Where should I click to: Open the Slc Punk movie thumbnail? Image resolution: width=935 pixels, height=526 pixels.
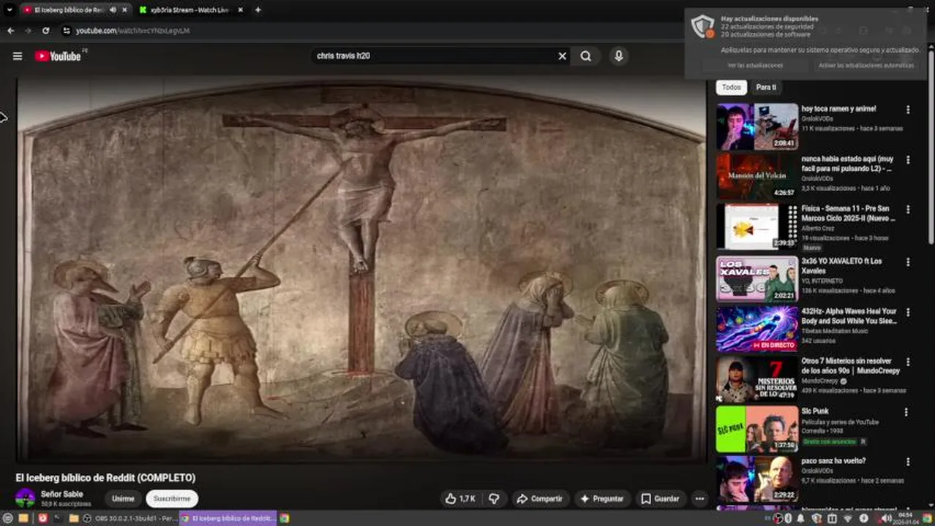(757, 429)
